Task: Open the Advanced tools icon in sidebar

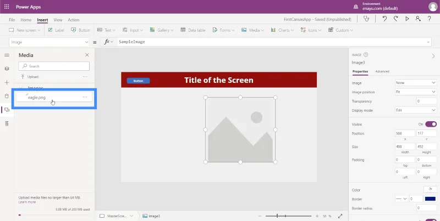Action: coord(7,123)
